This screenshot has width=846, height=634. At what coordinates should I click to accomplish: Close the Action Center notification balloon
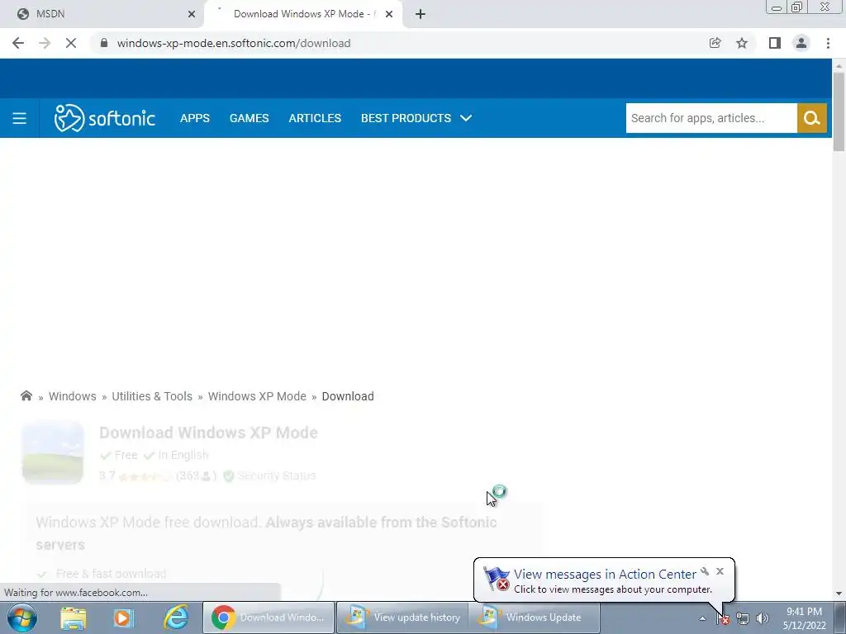click(x=720, y=571)
